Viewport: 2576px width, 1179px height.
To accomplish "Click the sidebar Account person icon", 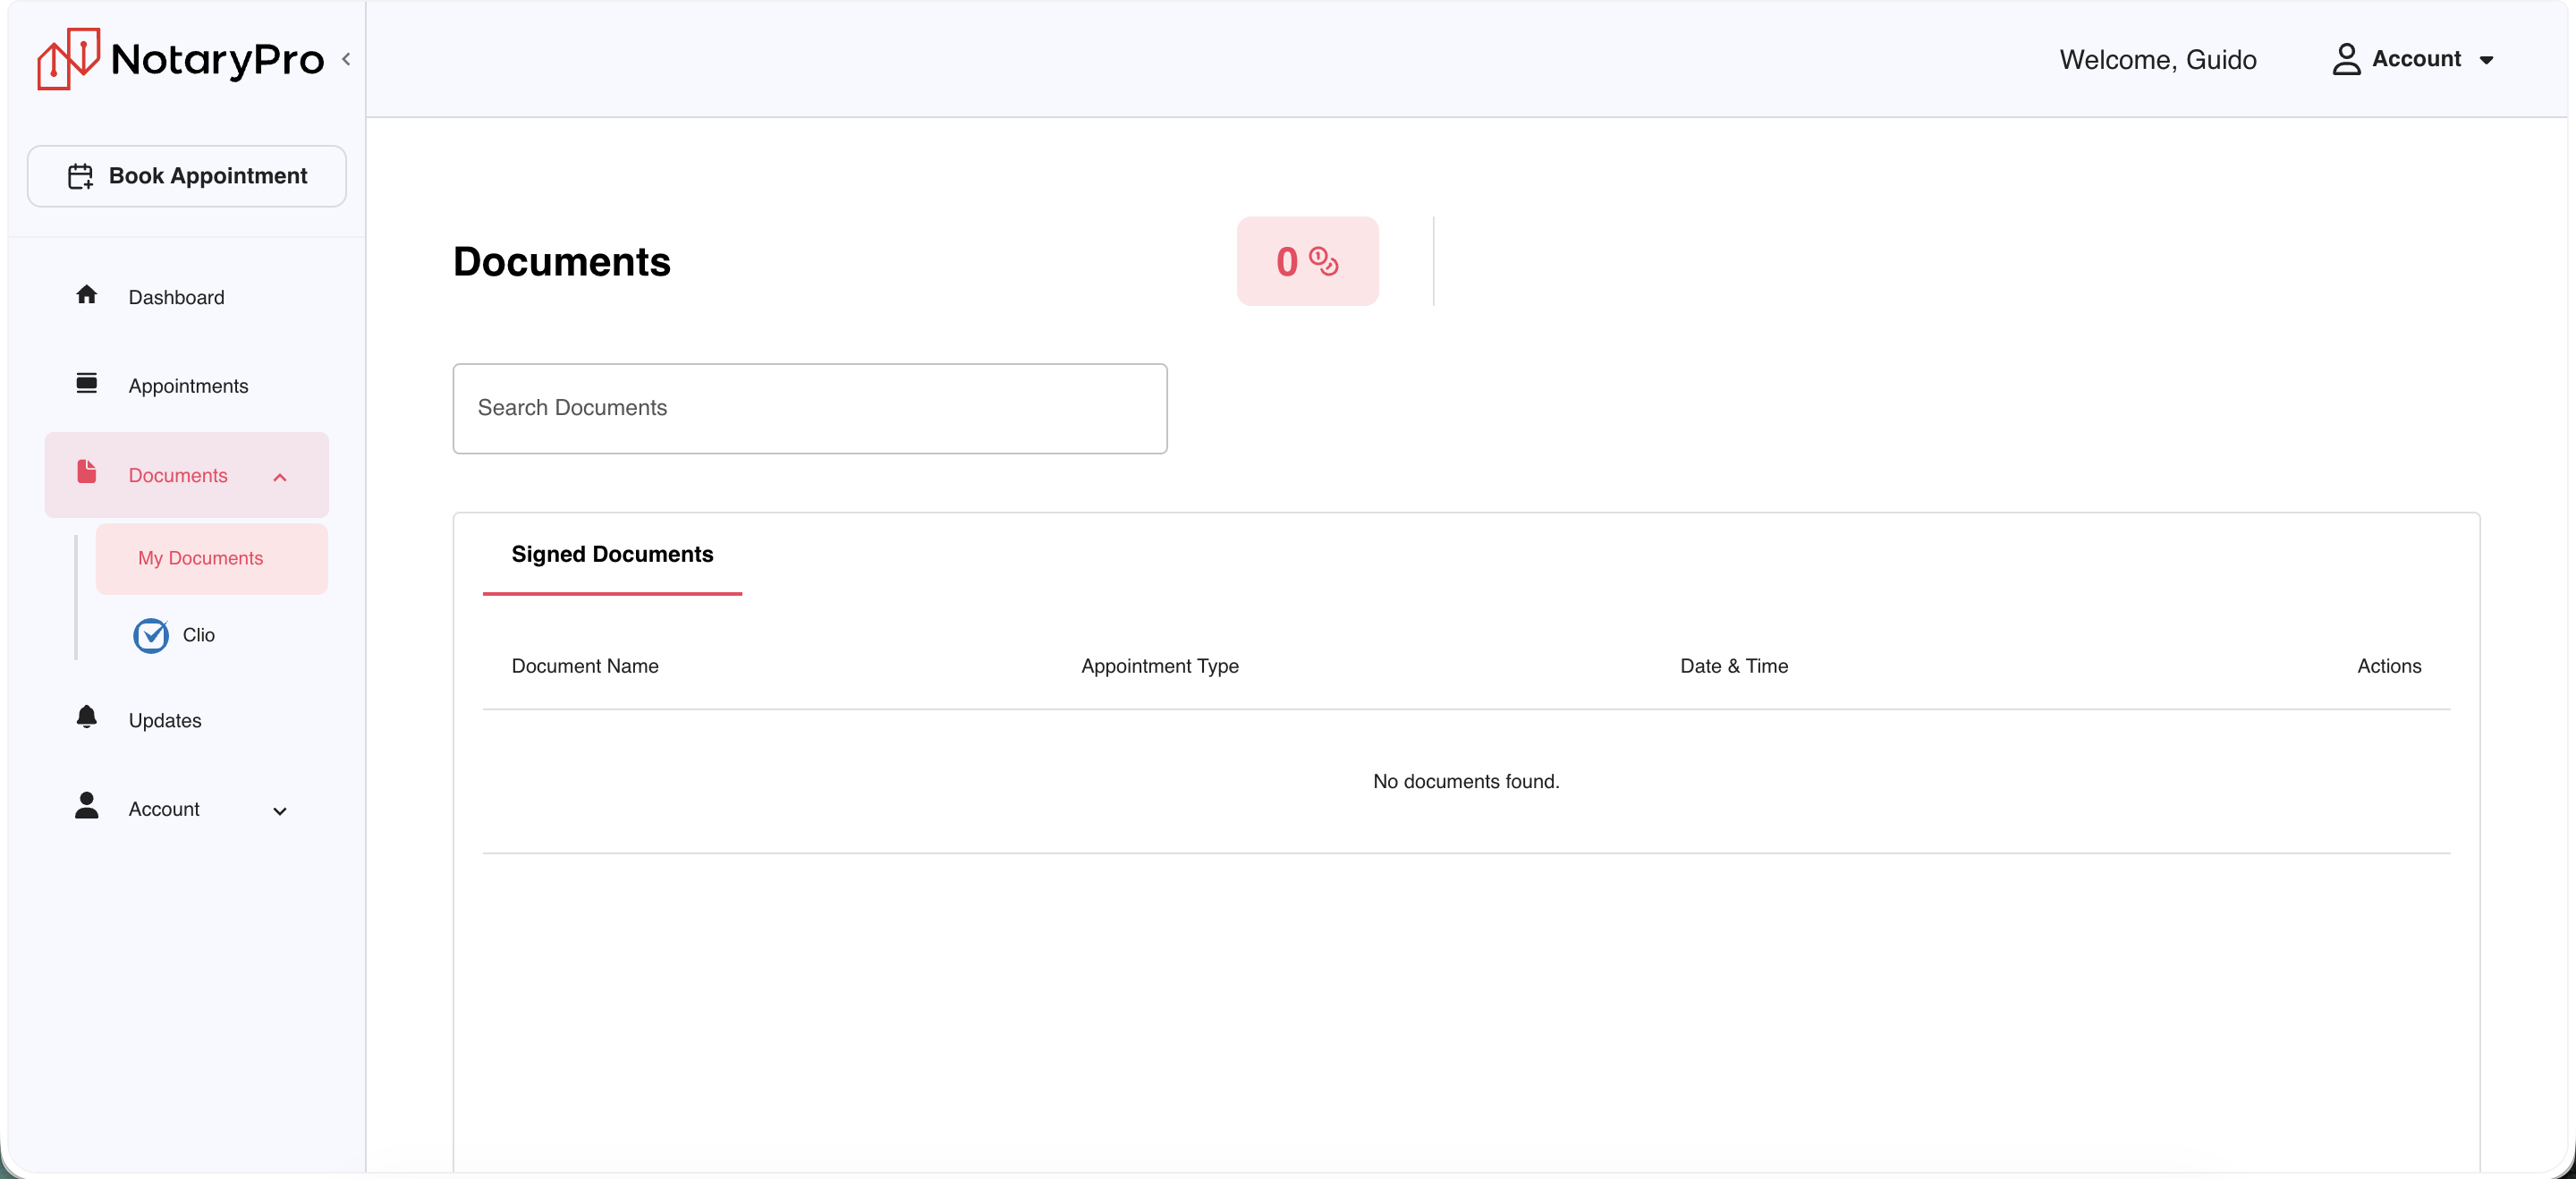I will [87, 806].
